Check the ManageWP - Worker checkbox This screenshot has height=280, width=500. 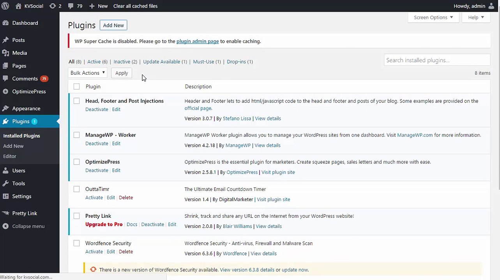point(76,135)
